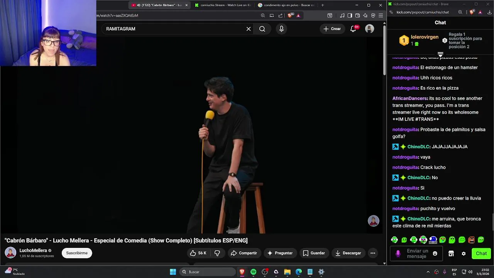Click the YouTube search magnifier button
Image resolution: width=494 pixels, height=278 pixels.
point(262,29)
